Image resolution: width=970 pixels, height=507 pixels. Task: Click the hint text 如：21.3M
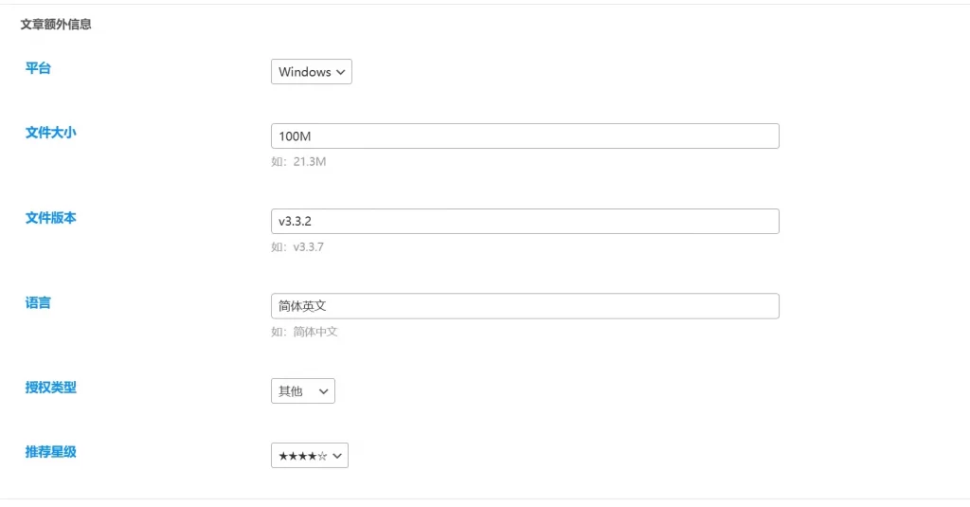298,162
